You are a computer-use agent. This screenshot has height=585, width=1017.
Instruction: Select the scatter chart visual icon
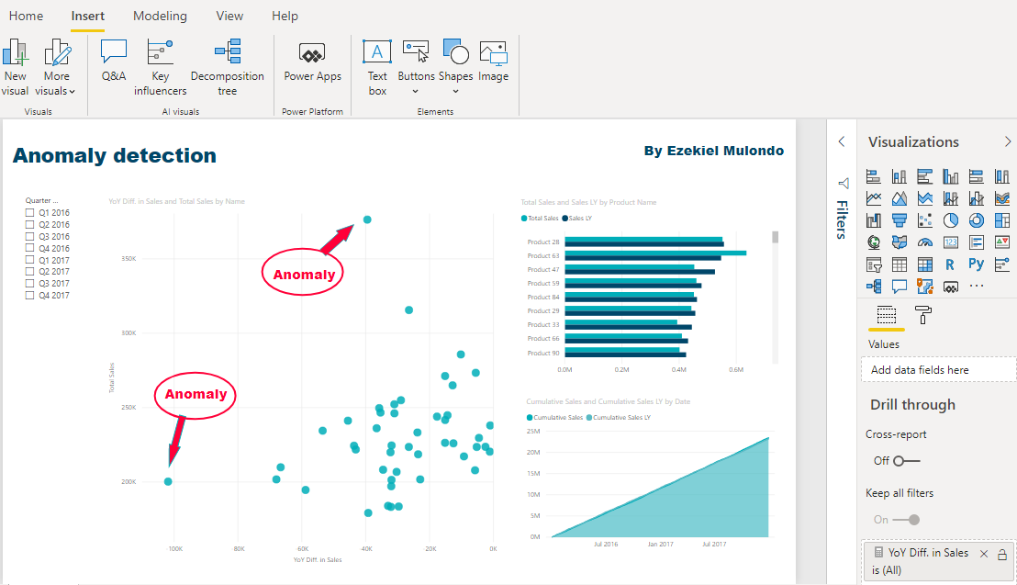coord(925,219)
